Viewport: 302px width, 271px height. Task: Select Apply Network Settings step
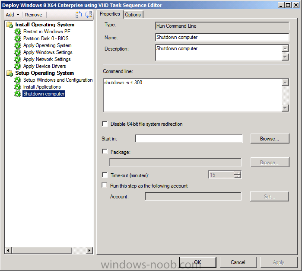point(47,59)
